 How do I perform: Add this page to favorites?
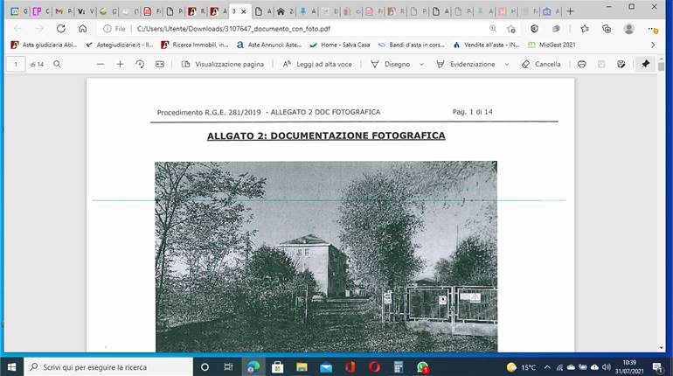pyautogui.click(x=510, y=29)
